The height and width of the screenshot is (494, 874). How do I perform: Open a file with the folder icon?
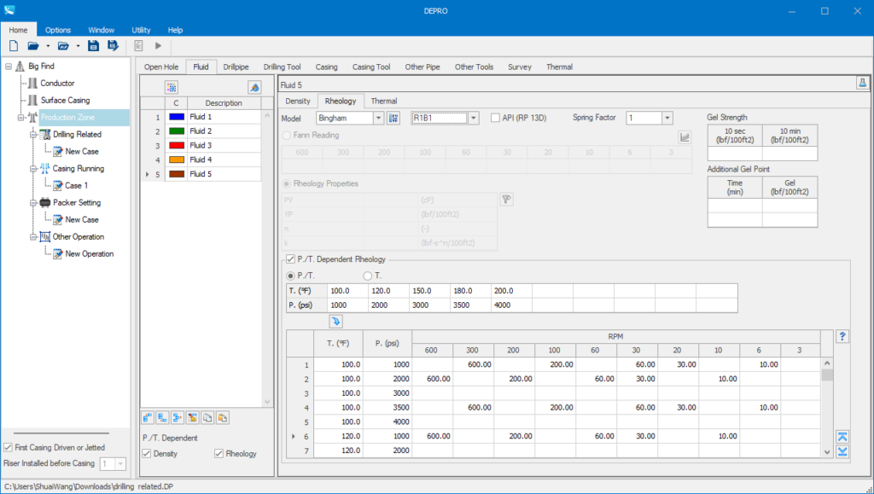(33, 46)
